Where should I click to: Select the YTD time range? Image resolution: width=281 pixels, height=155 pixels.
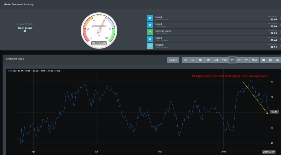tap(224, 60)
